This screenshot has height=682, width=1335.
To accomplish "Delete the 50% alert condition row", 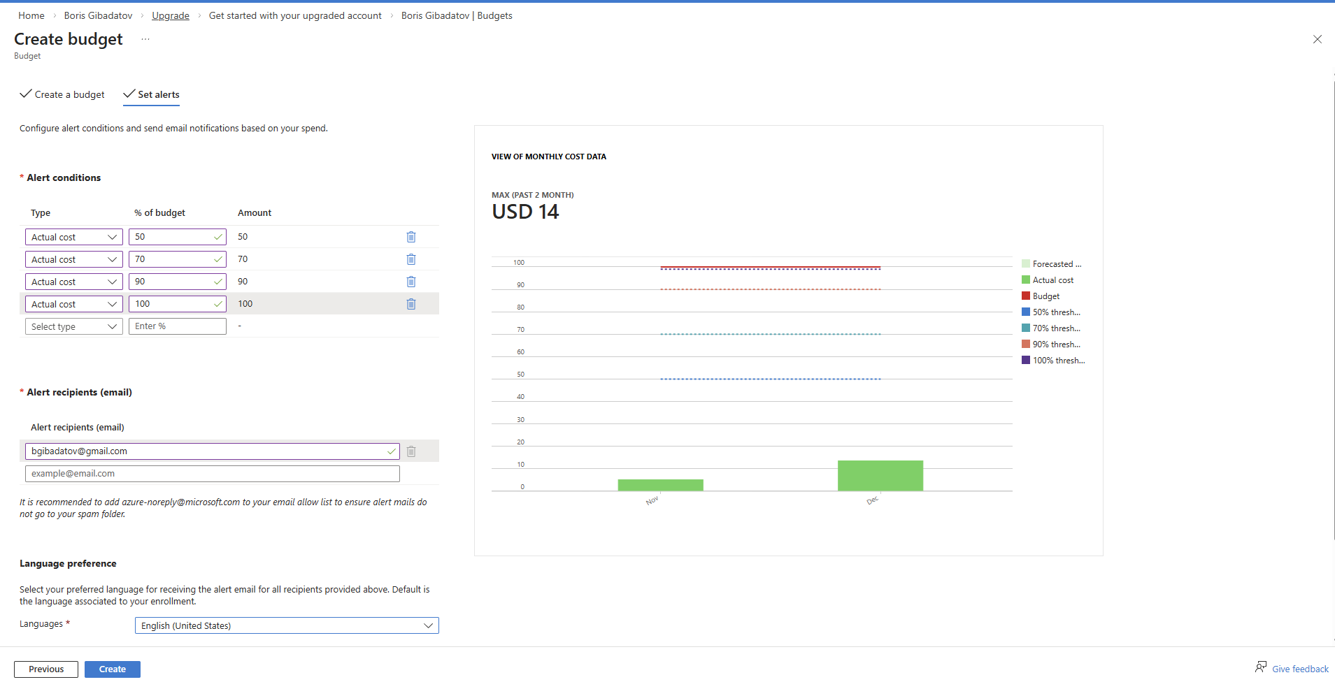I will 411,237.
